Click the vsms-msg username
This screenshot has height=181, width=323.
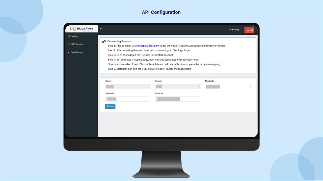point(234,30)
